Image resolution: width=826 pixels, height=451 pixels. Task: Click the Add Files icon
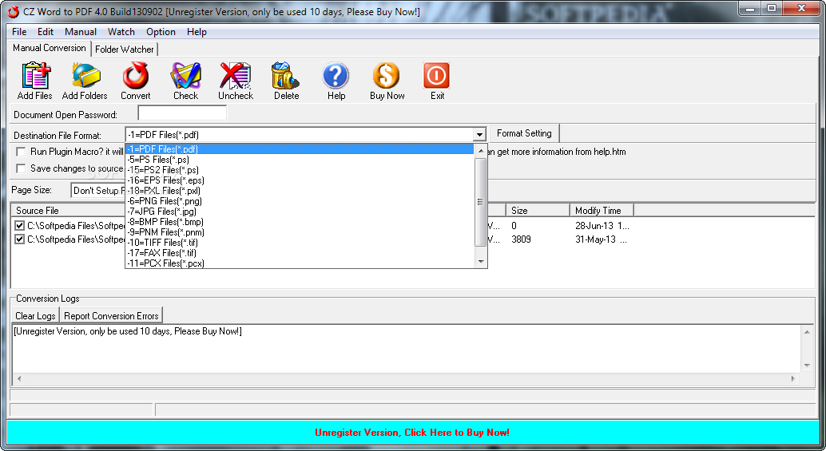point(35,76)
